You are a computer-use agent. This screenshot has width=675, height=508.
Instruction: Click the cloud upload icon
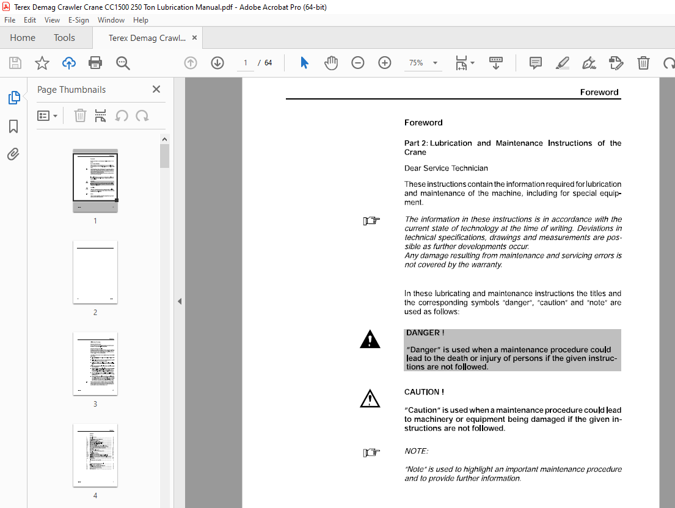[69, 63]
